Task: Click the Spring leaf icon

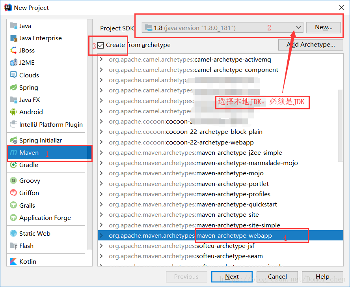Action: click(x=13, y=87)
